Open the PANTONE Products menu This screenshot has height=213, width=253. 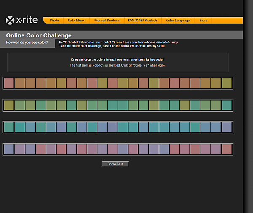point(143,21)
